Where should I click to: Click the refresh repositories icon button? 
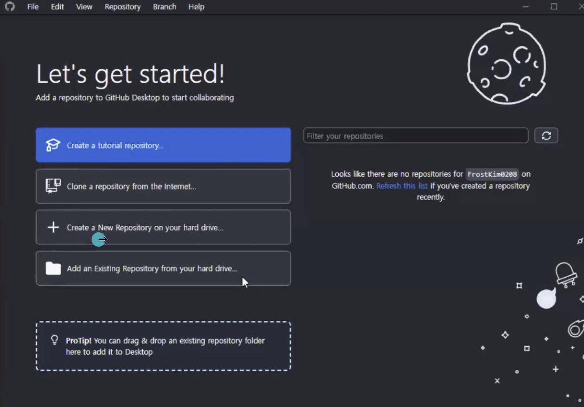[x=546, y=136]
